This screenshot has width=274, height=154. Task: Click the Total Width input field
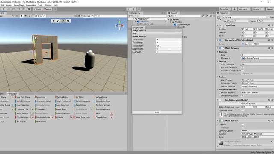click(x=169, y=39)
